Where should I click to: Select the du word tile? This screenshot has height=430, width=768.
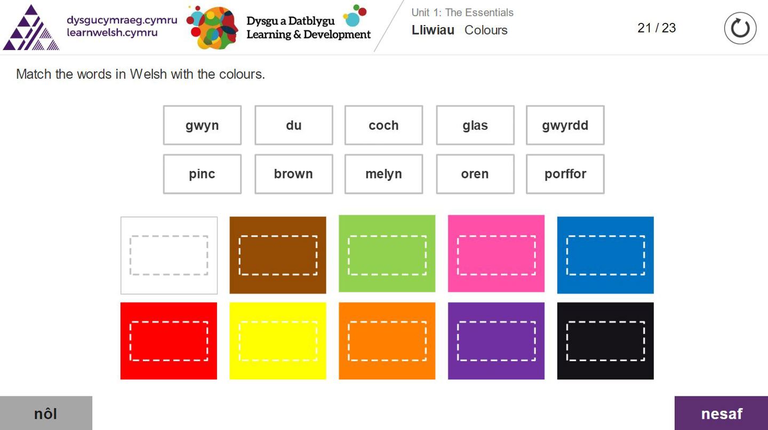click(x=293, y=125)
